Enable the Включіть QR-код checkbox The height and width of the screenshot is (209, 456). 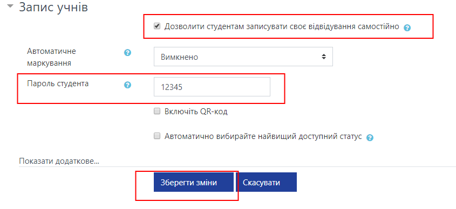157,111
